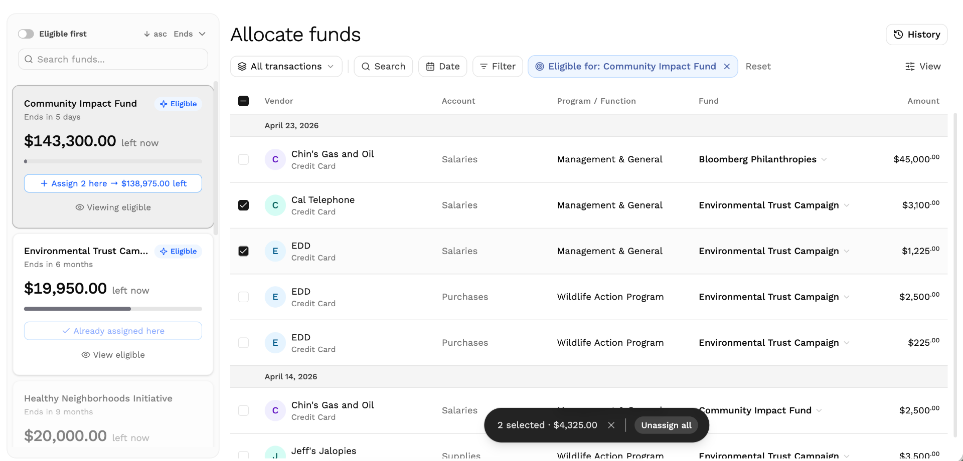The image size is (963, 461).
Task: Remove the Community Impact Fund eligibility filter
Action: tap(727, 67)
